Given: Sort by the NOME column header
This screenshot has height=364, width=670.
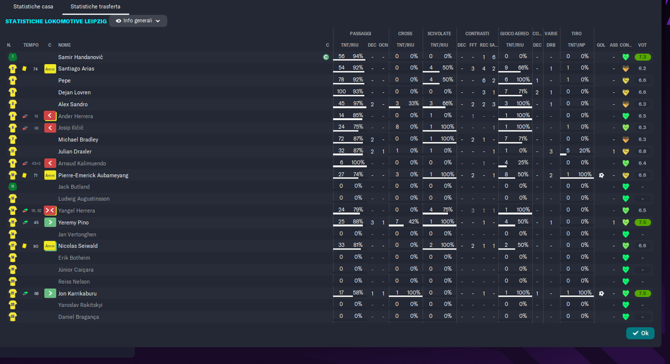Looking at the screenshot, I should tap(64, 45).
